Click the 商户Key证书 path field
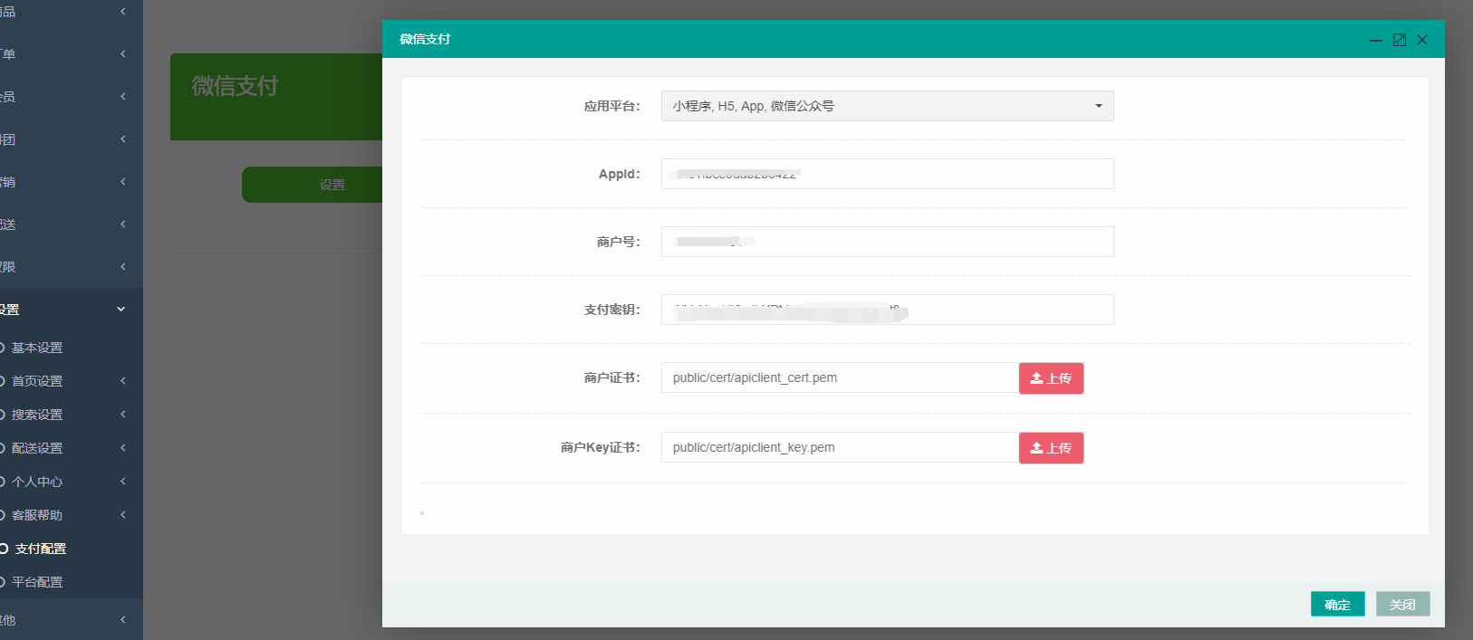The width and height of the screenshot is (1473, 640). coord(840,447)
